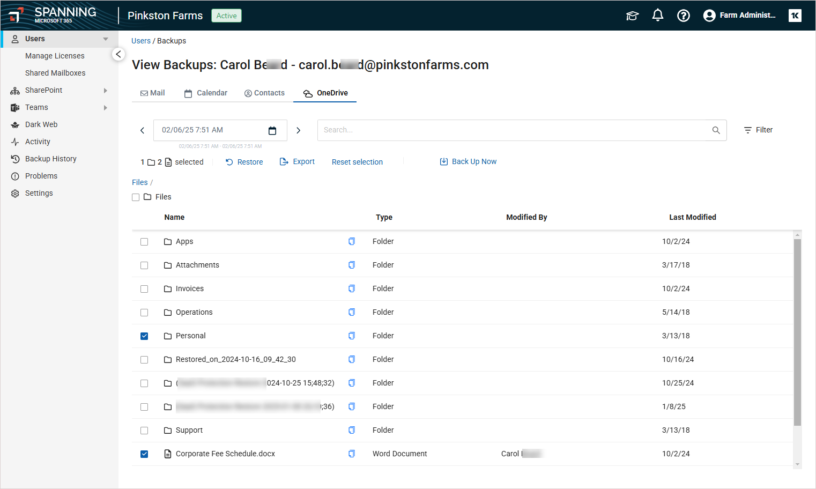Click the version icon for the 1/8/25 folder
The width and height of the screenshot is (816, 489).
coord(352,406)
